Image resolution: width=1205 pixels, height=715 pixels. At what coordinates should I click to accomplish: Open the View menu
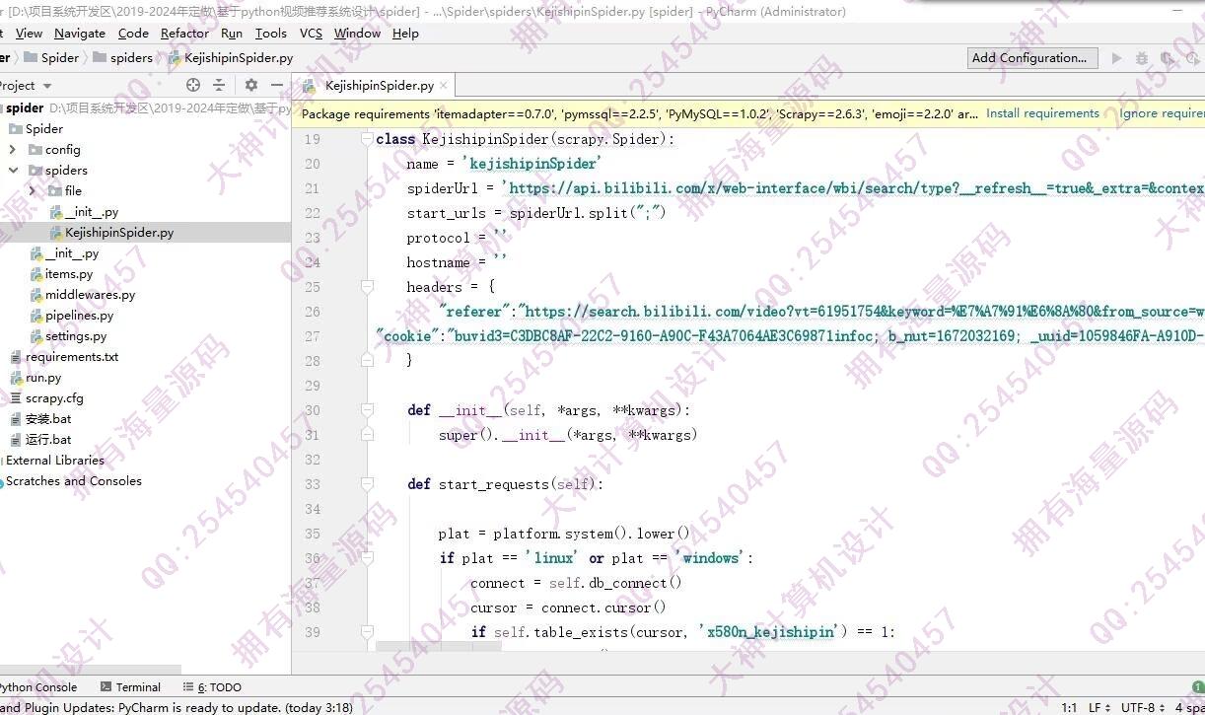coord(30,34)
